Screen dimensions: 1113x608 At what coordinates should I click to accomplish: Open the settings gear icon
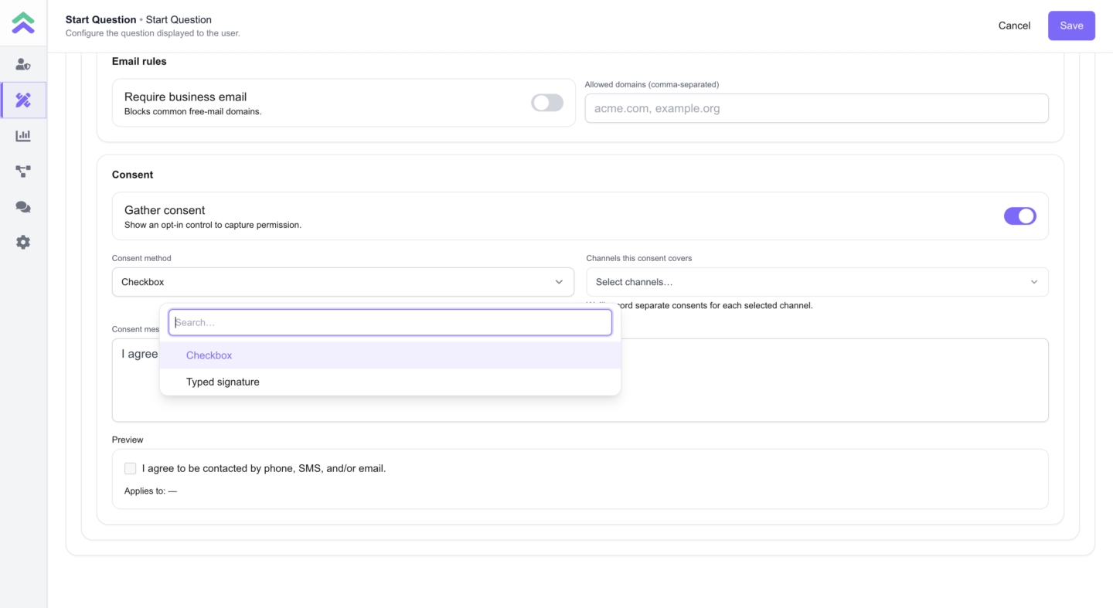pos(23,243)
